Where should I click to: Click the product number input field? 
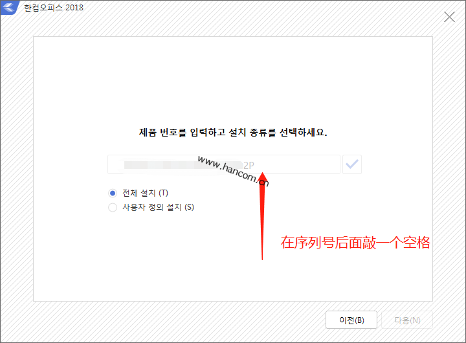pyautogui.click(x=224, y=164)
